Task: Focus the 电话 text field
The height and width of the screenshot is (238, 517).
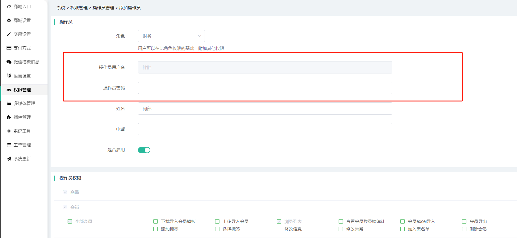Action: point(265,129)
